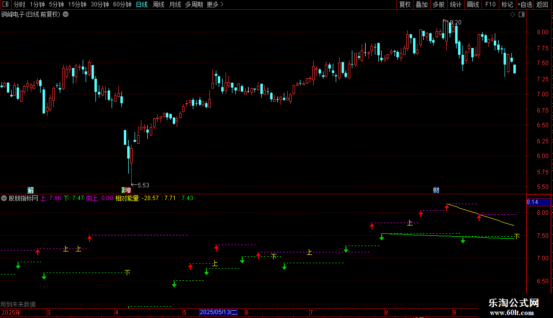
Task: Click the 下: 7.47 indicator value
Action: point(74,198)
